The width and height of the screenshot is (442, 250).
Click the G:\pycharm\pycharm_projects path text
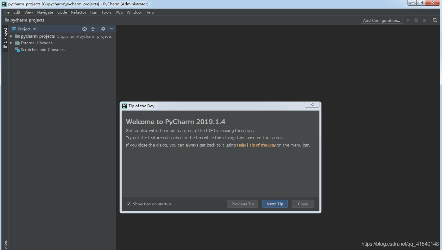click(84, 36)
